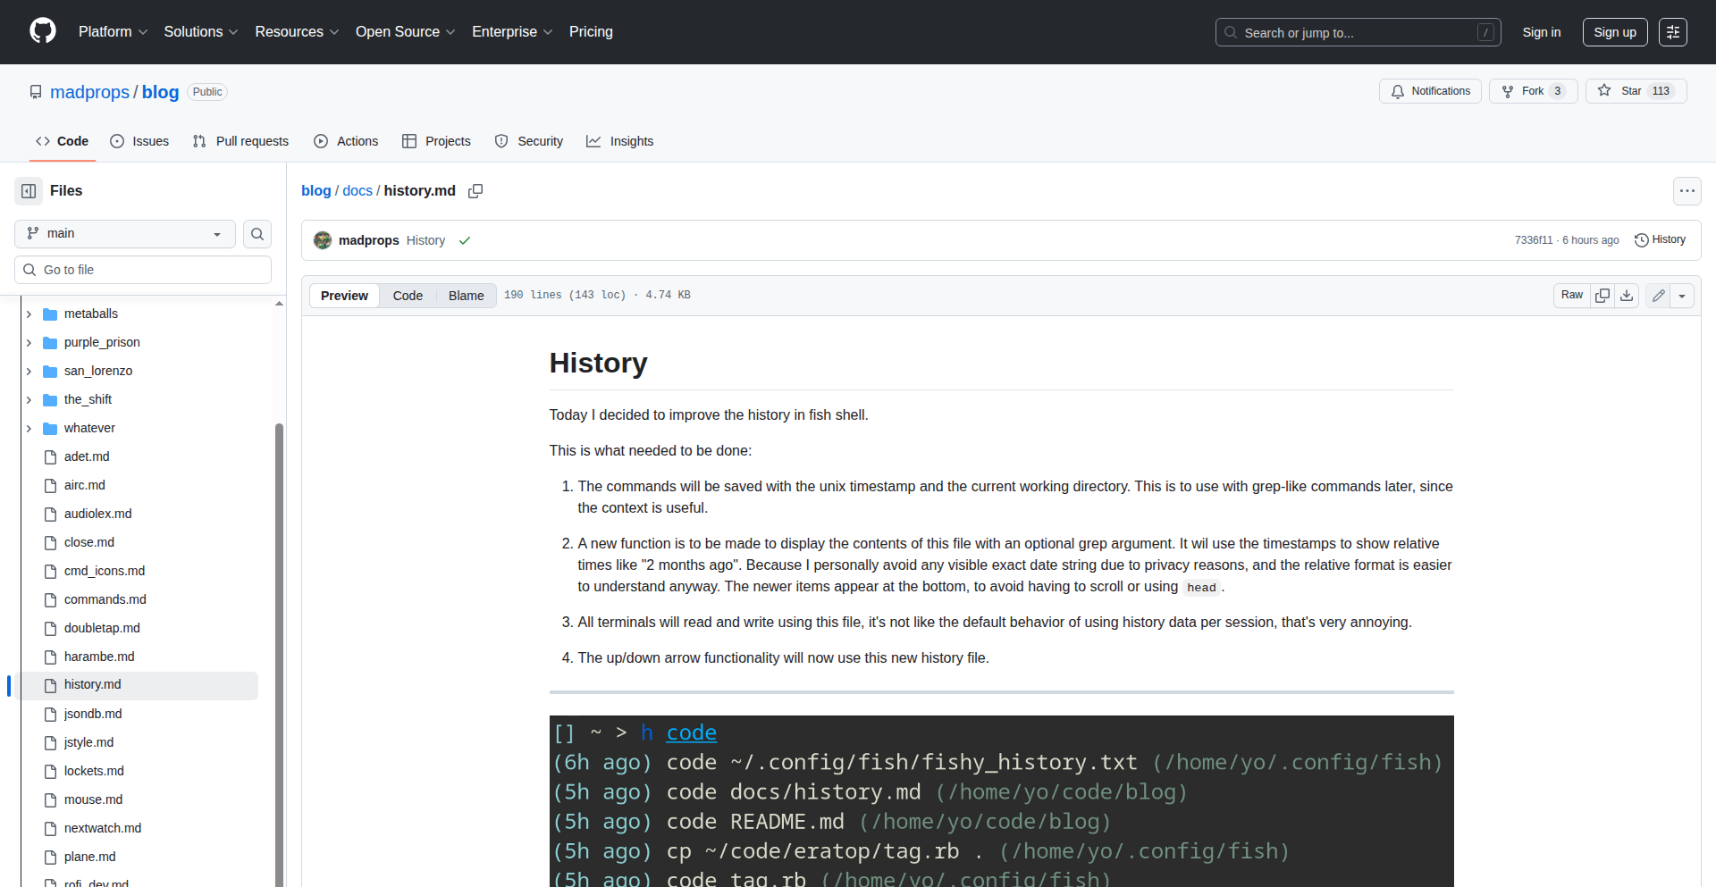The width and height of the screenshot is (1716, 887).
Task: Collapse the Files side panel
Action: point(29,191)
